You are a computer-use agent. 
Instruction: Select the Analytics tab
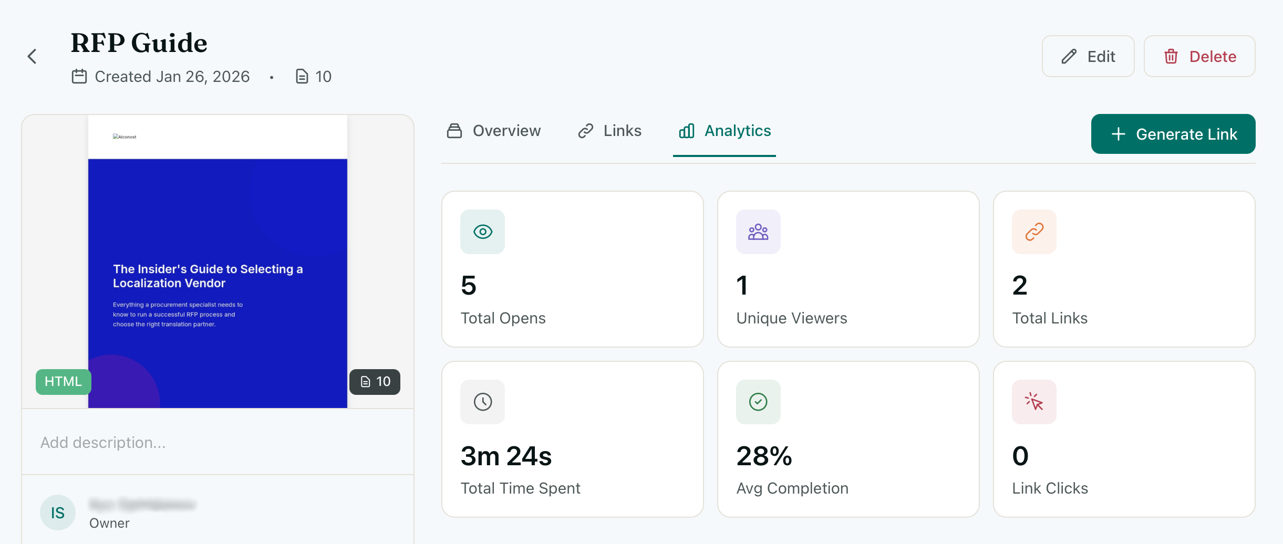[x=724, y=131]
